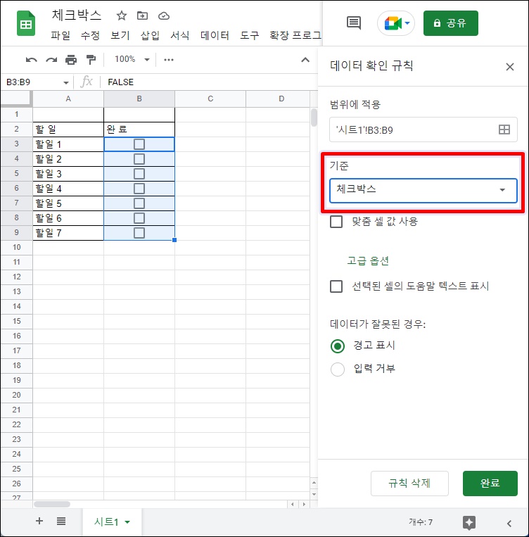529x537 pixels.
Task: Star the 체크박스 document
Action: pyautogui.click(x=122, y=15)
